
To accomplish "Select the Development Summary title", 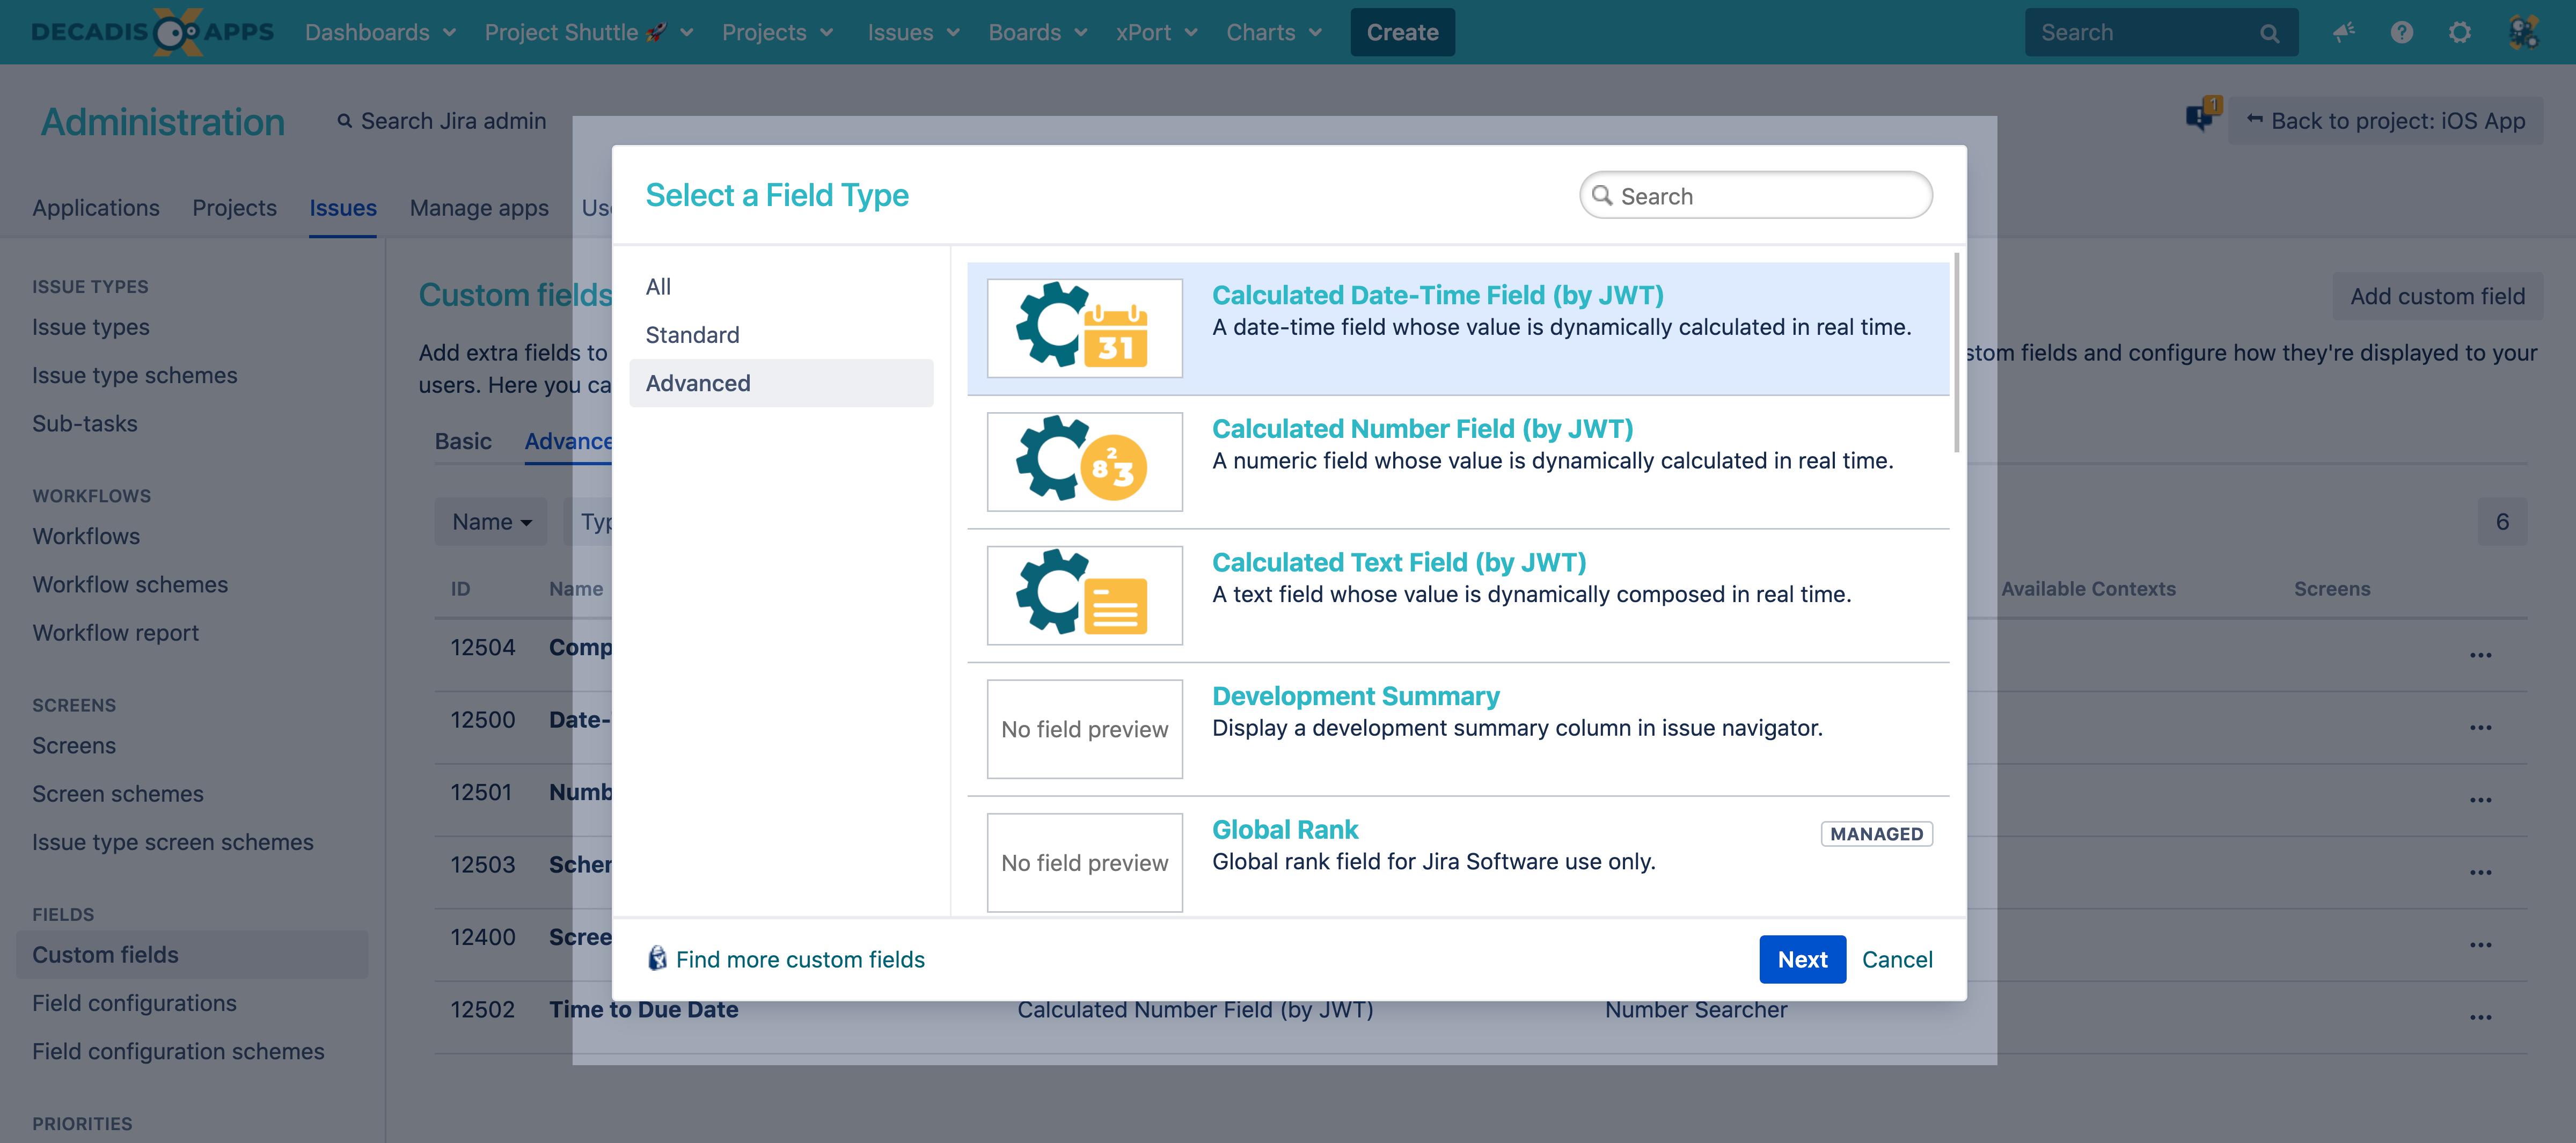I will (1355, 696).
